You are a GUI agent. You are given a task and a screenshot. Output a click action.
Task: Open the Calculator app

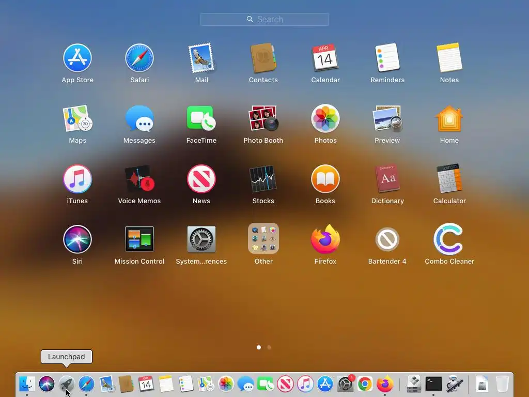tap(449, 178)
